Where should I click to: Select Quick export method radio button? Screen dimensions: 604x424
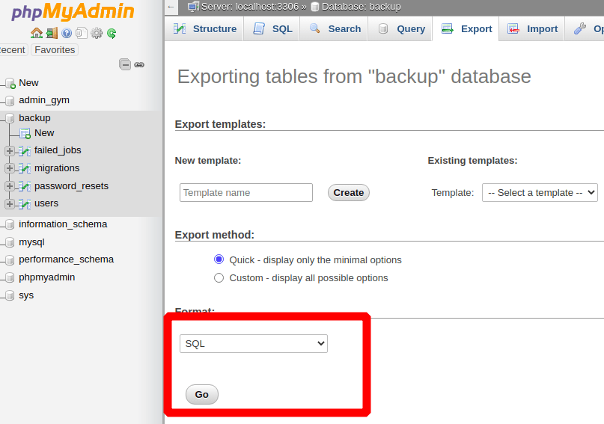[x=219, y=259]
